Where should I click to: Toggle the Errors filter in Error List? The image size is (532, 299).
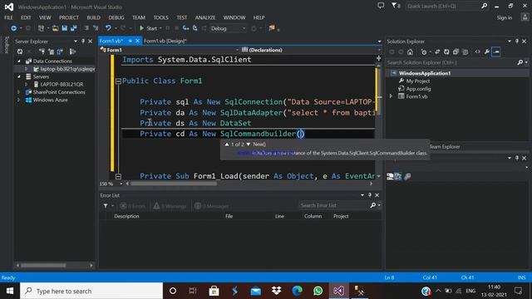click(133, 206)
